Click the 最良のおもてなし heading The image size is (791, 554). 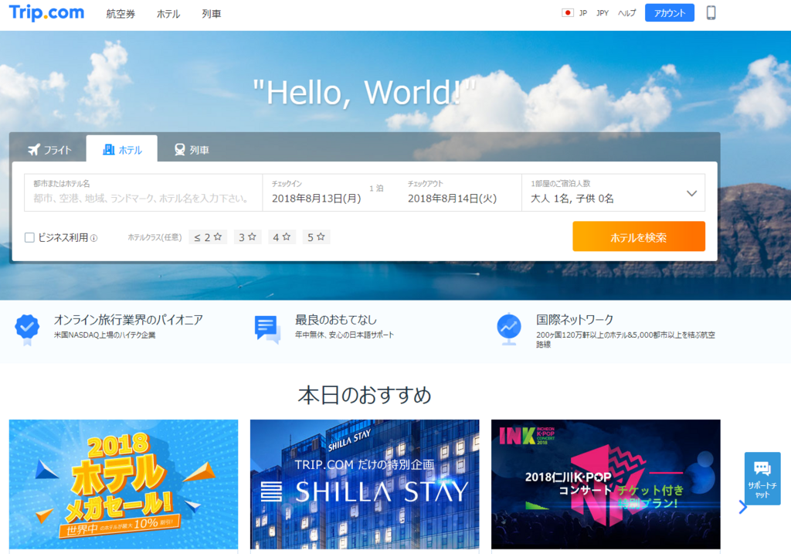click(336, 320)
